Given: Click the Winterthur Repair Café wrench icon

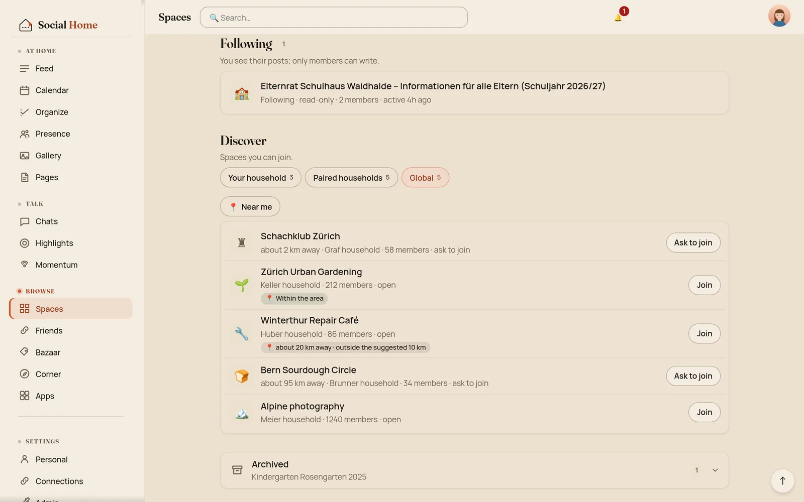Looking at the screenshot, I should (242, 333).
